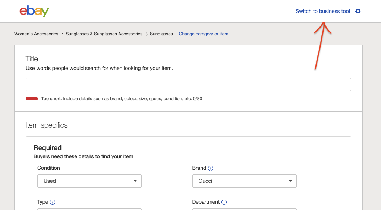The image size is (381, 210).
Task: Click Switch to business tool link
Action: (323, 11)
